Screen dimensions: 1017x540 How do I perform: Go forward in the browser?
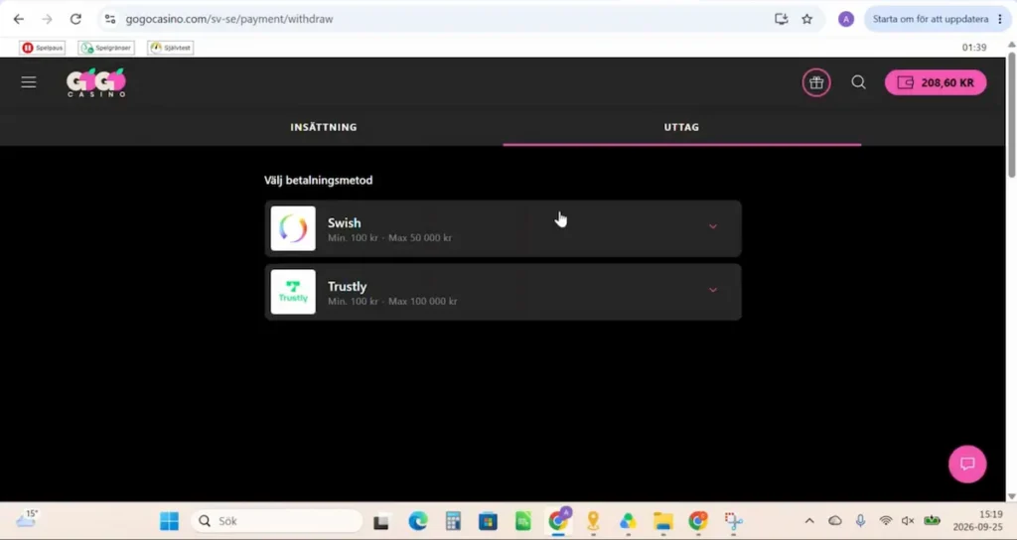coord(47,19)
